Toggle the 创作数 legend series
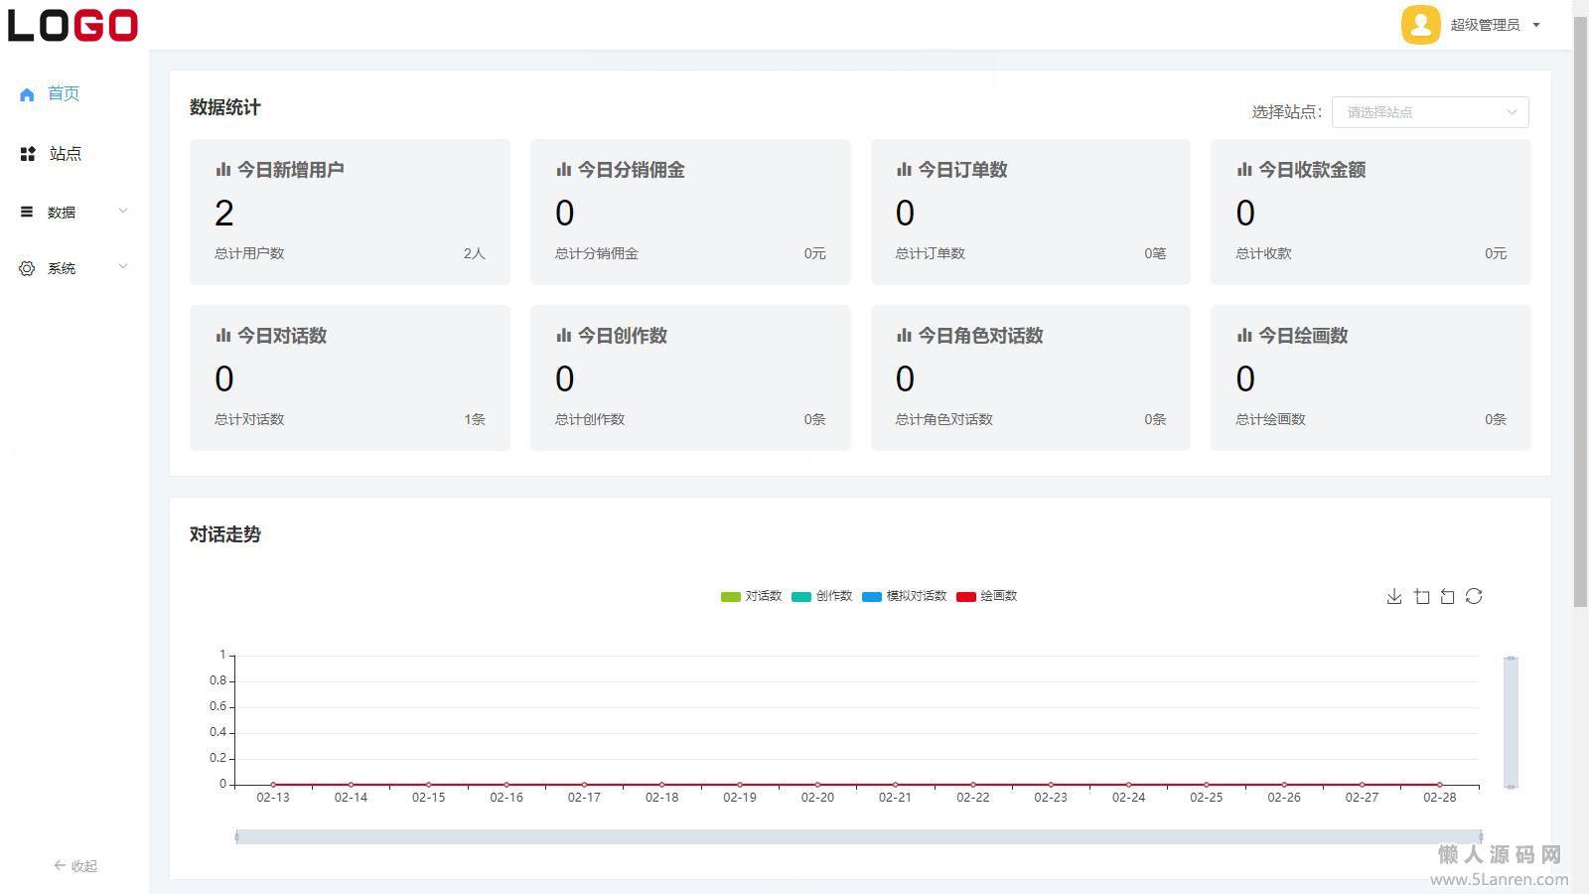1589x894 pixels. (x=821, y=596)
